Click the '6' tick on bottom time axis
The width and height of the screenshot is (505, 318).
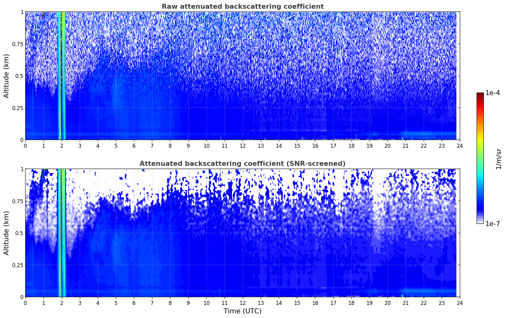click(x=134, y=303)
